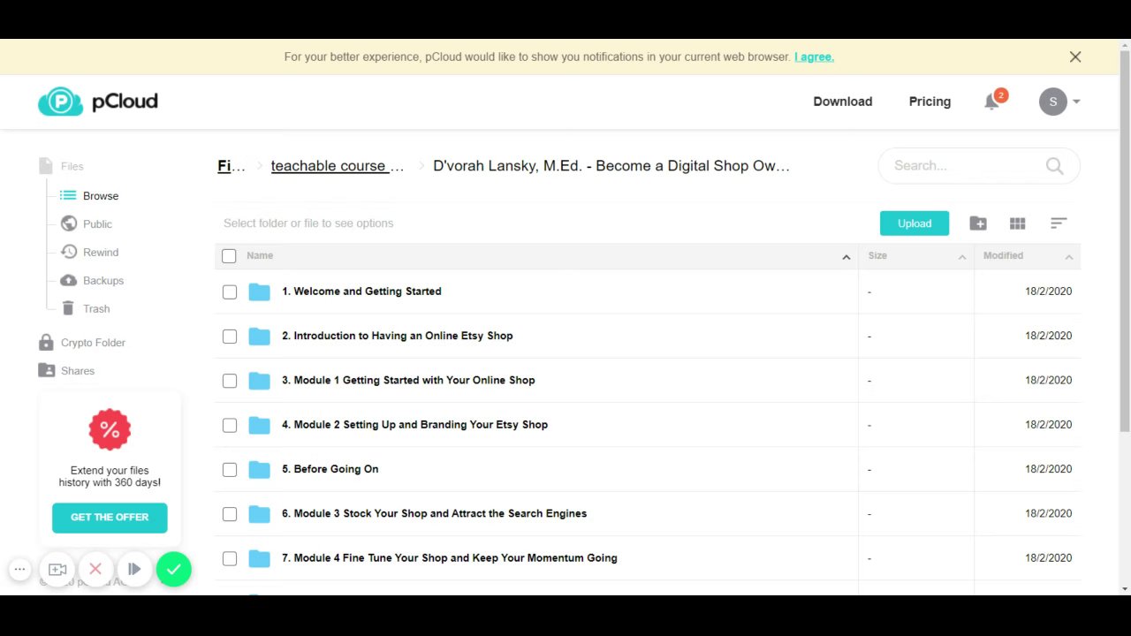
Task: Sort by Modified column arrow
Action: click(x=1068, y=257)
